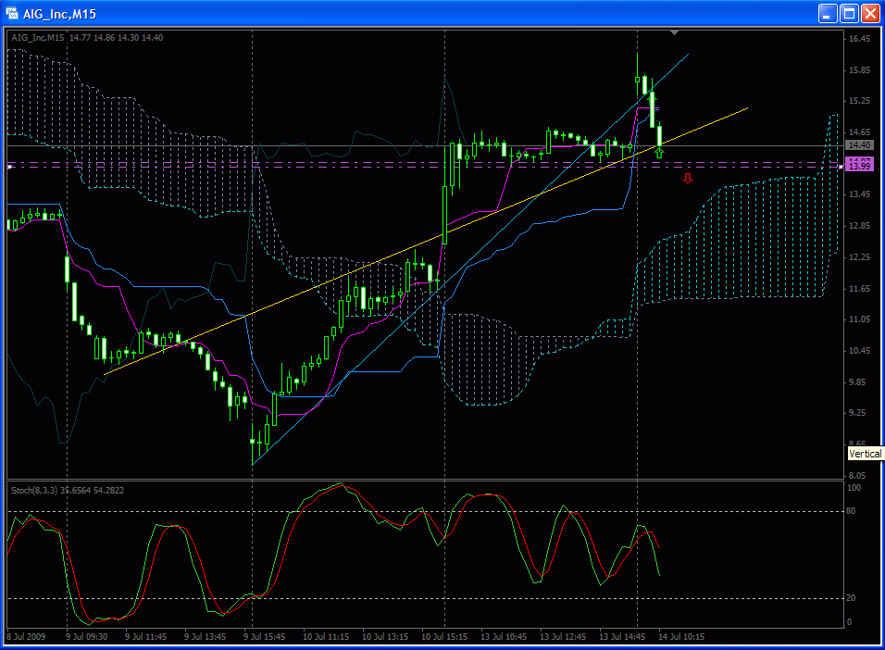Screen dimensions: 885x650
Task: Click price axis value 16.45
Action: (859, 39)
